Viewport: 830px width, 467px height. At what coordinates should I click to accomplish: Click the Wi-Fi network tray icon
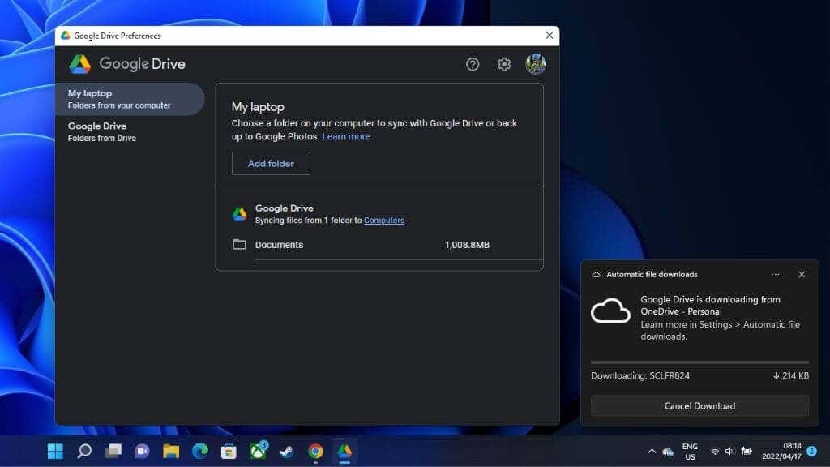(715, 452)
